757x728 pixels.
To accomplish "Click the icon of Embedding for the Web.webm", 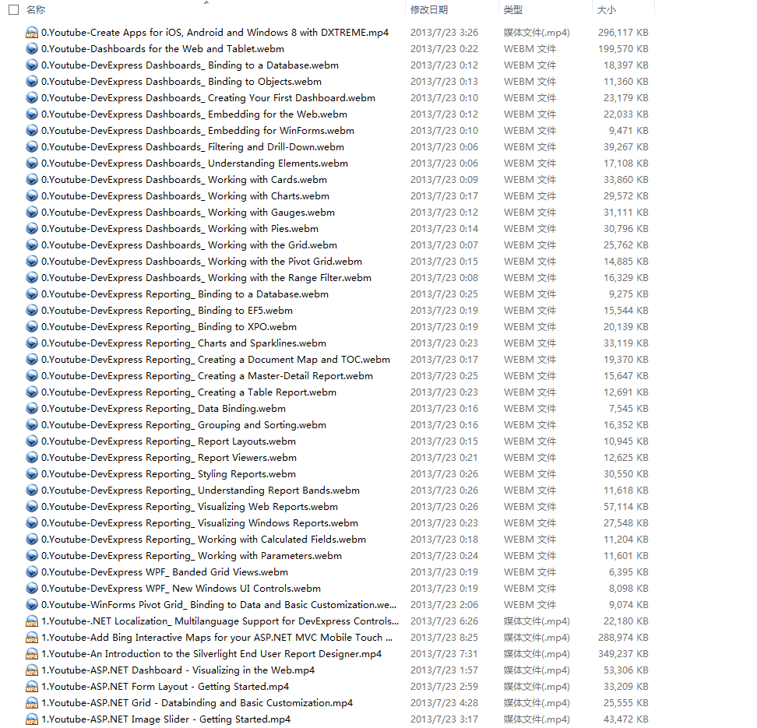I will point(32,114).
